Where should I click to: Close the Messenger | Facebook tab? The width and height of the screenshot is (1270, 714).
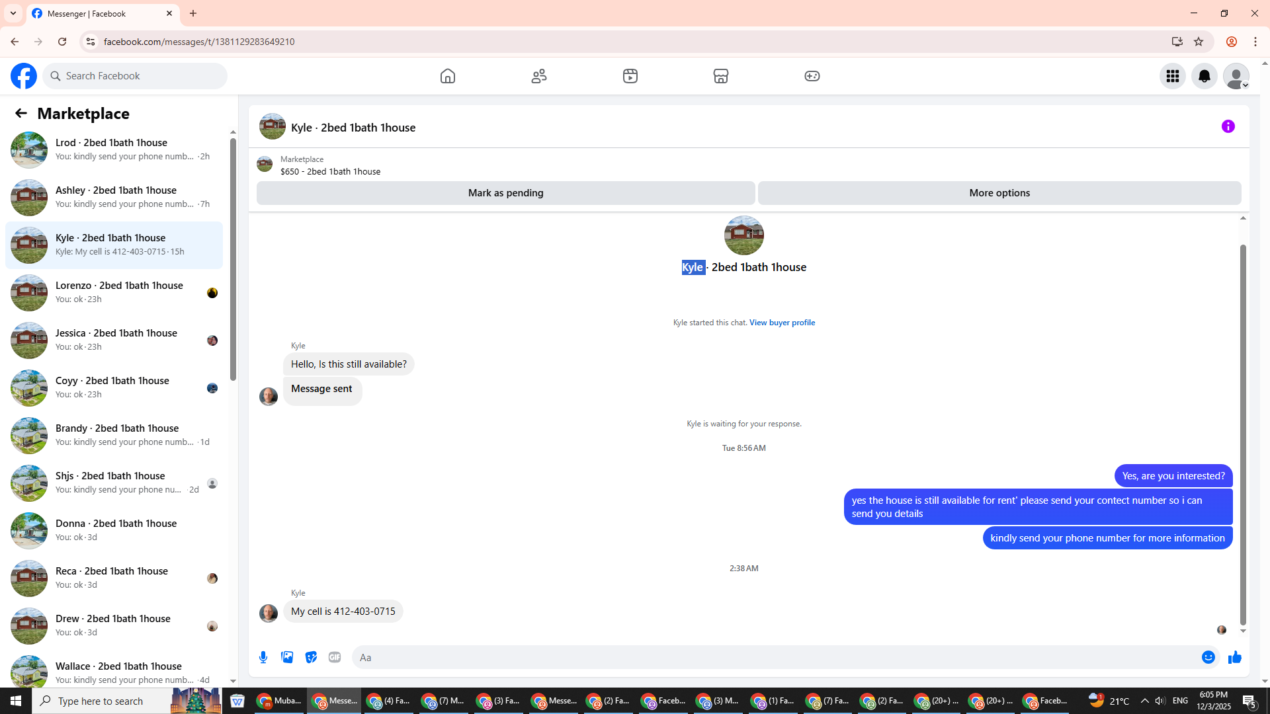tap(169, 13)
